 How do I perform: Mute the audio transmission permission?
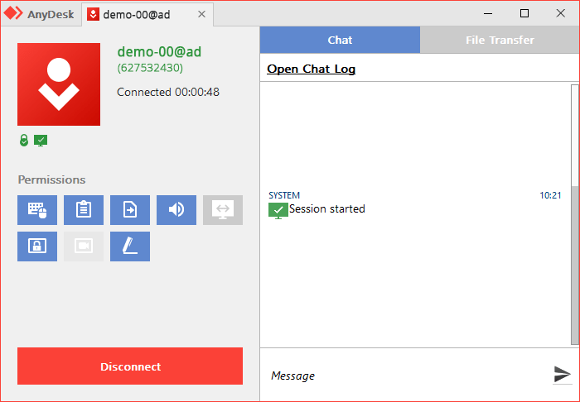point(176,210)
